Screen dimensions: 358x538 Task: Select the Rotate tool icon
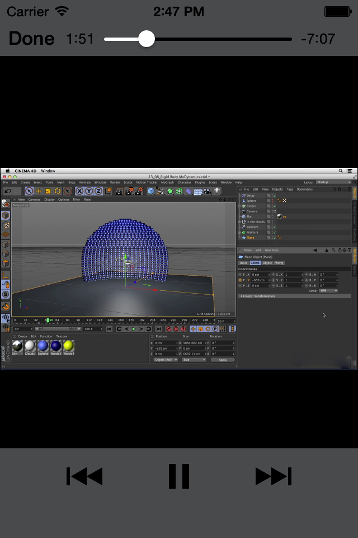58,191
